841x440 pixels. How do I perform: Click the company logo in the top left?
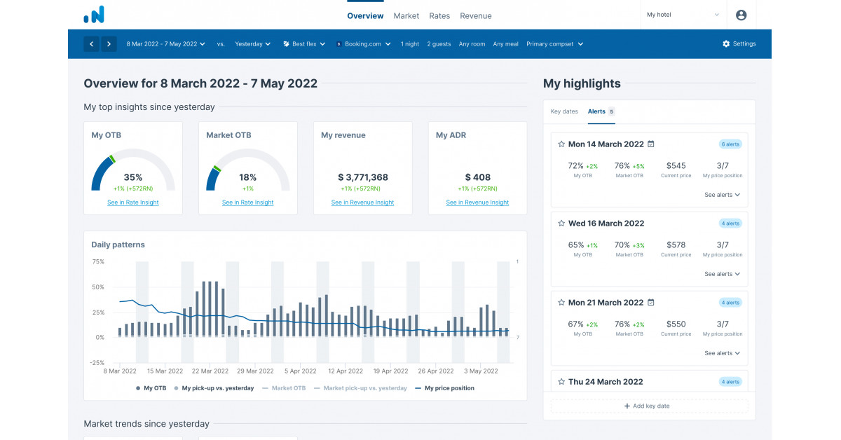coord(95,14)
